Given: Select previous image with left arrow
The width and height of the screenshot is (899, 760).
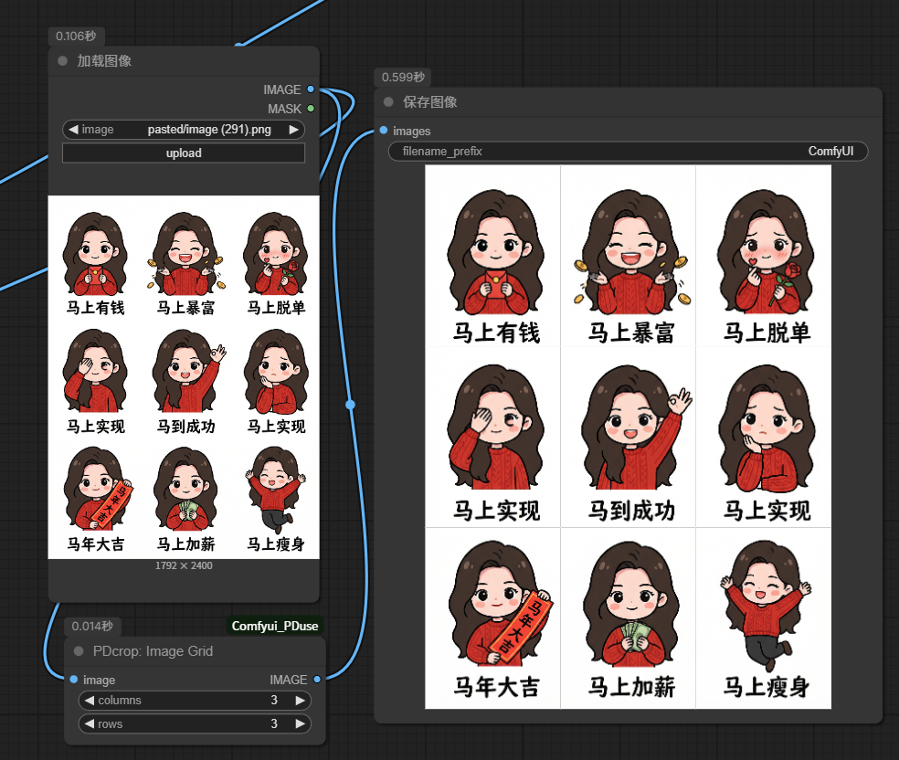Looking at the screenshot, I should (73, 130).
